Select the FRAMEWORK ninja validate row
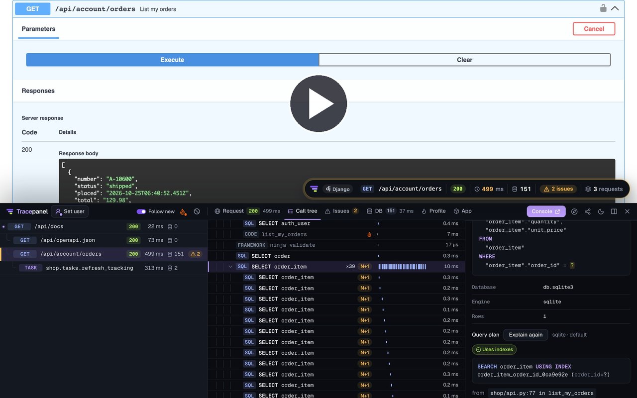This screenshot has height=398, width=637. (336, 245)
